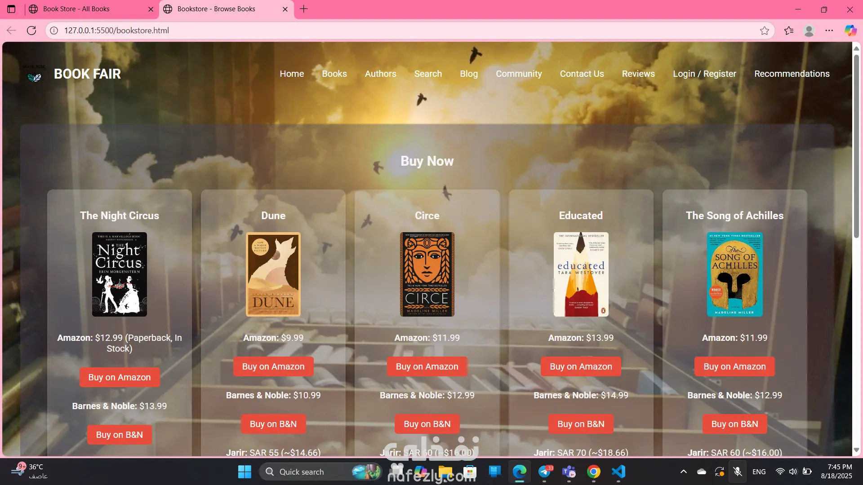Close the Bookstore - Browse Books tab
Image resolution: width=863 pixels, height=485 pixels.
[285, 9]
